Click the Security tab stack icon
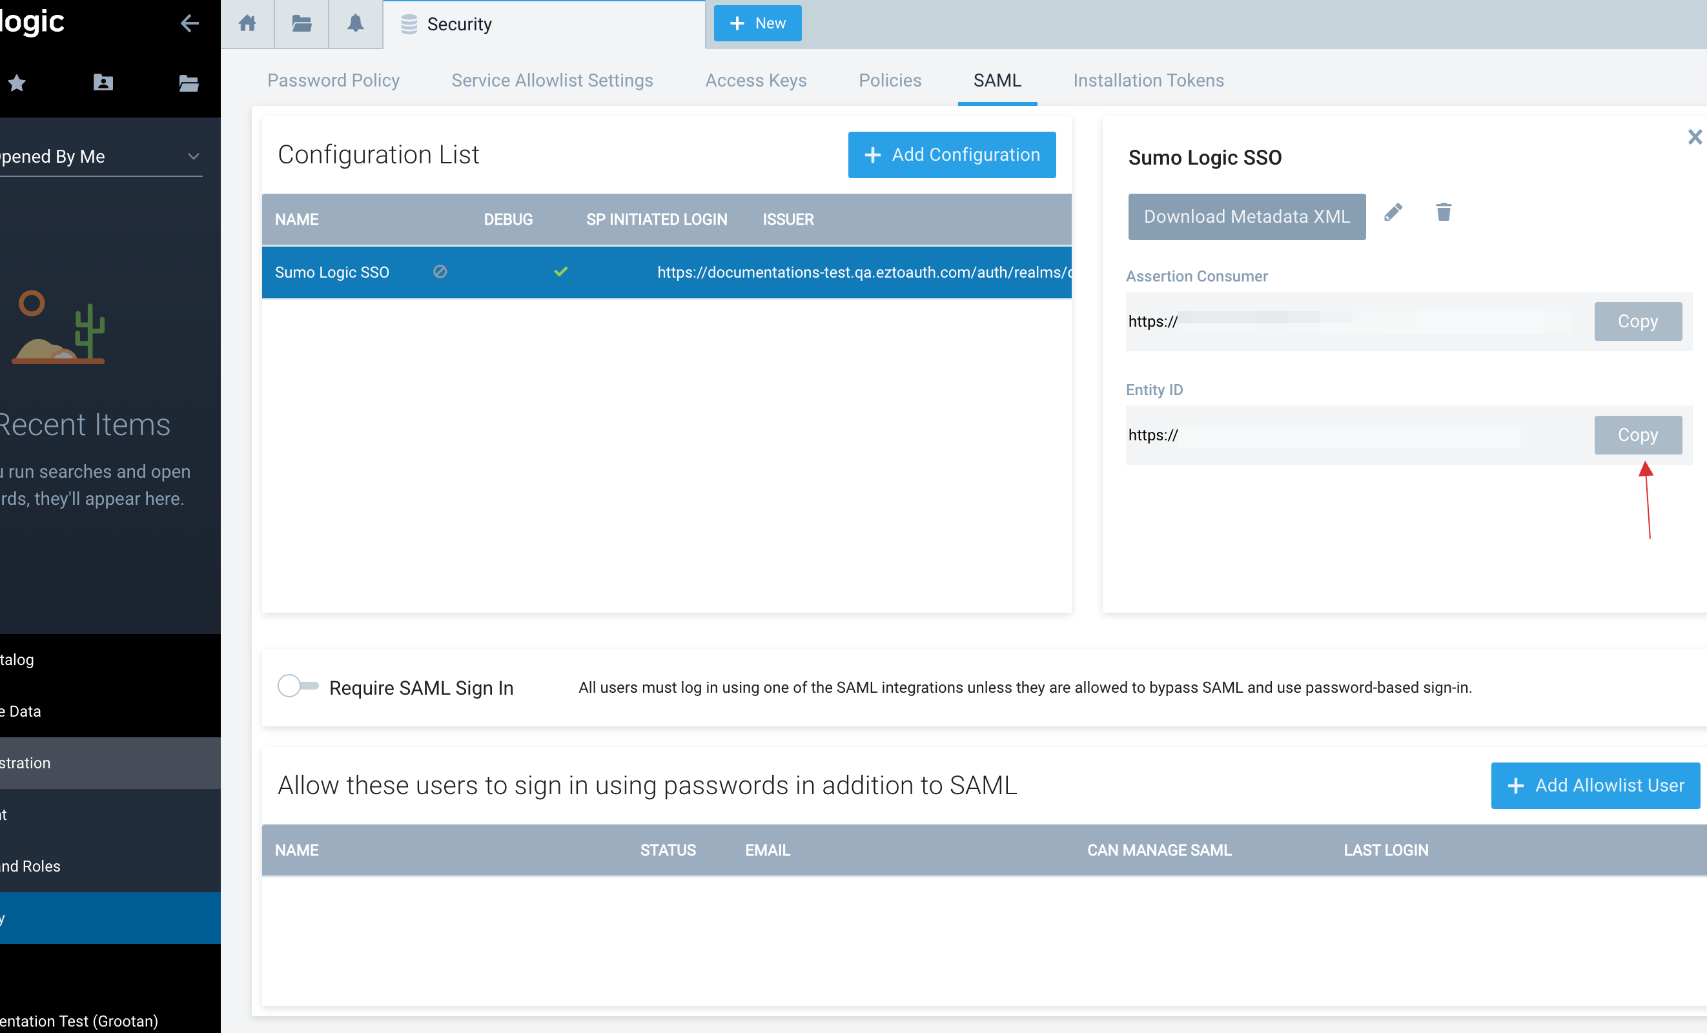 coord(409,25)
